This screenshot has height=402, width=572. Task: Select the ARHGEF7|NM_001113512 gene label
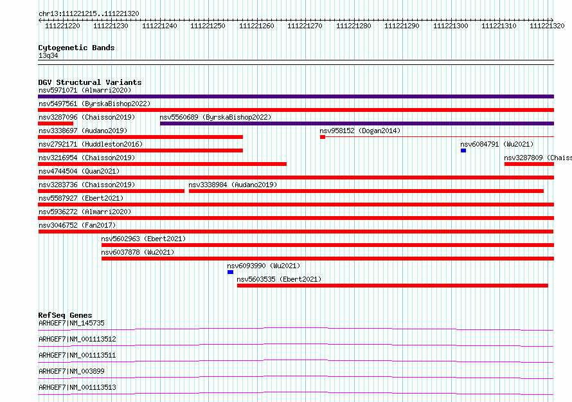coord(77,339)
